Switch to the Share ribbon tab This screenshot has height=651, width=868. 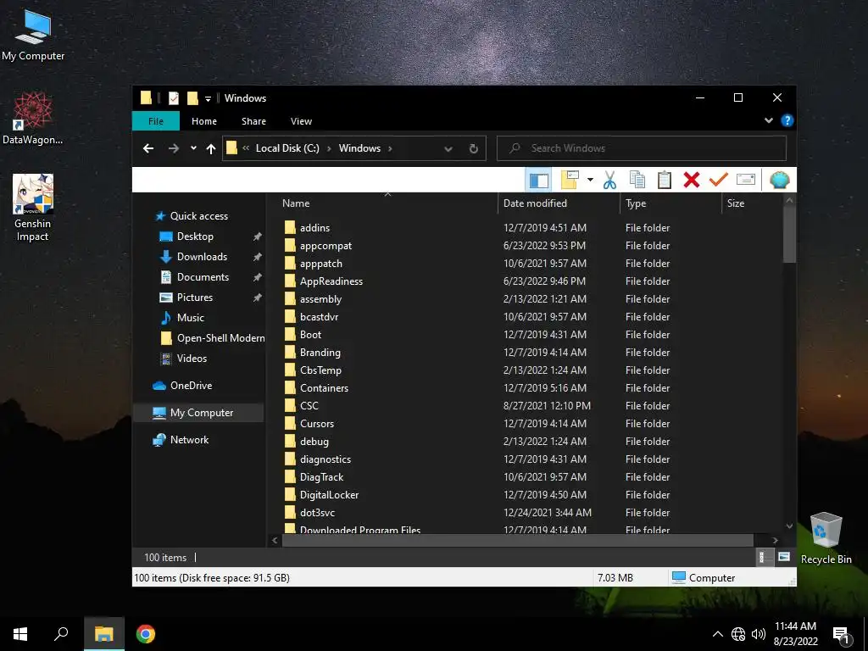click(x=253, y=121)
